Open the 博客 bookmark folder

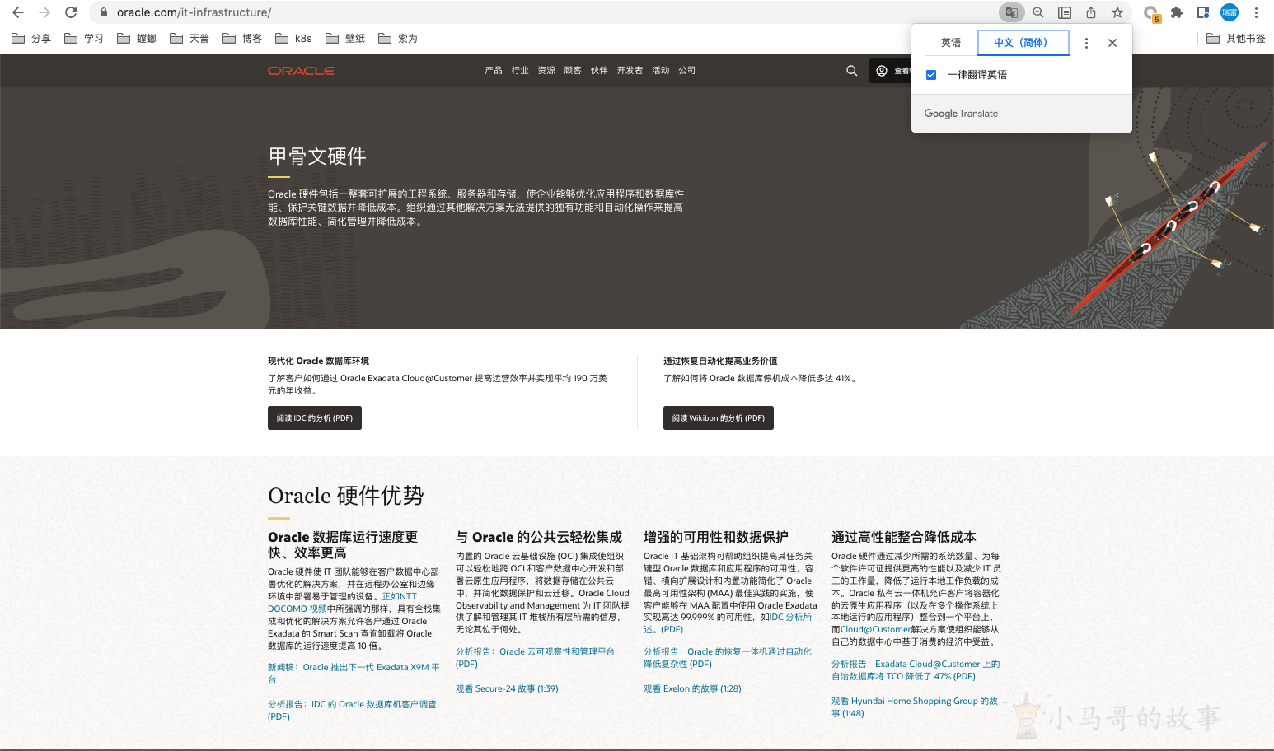click(242, 39)
